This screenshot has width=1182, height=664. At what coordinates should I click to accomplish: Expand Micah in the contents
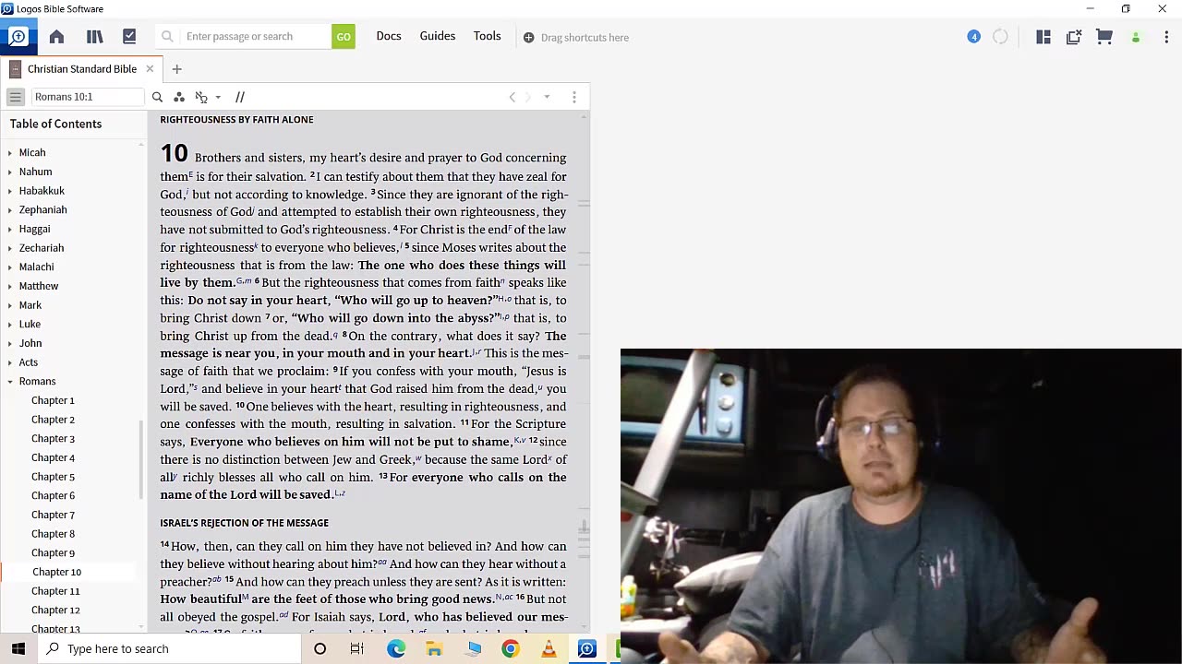click(x=10, y=153)
